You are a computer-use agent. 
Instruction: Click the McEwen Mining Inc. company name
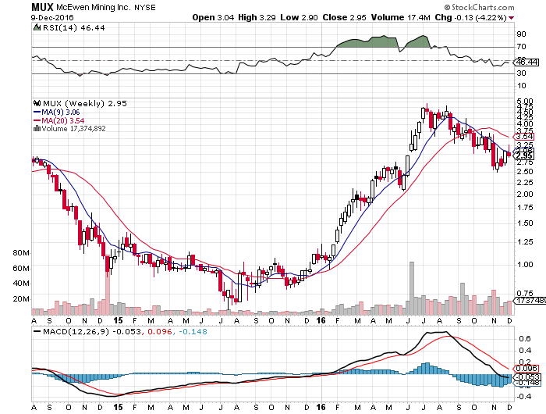[x=93, y=7]
